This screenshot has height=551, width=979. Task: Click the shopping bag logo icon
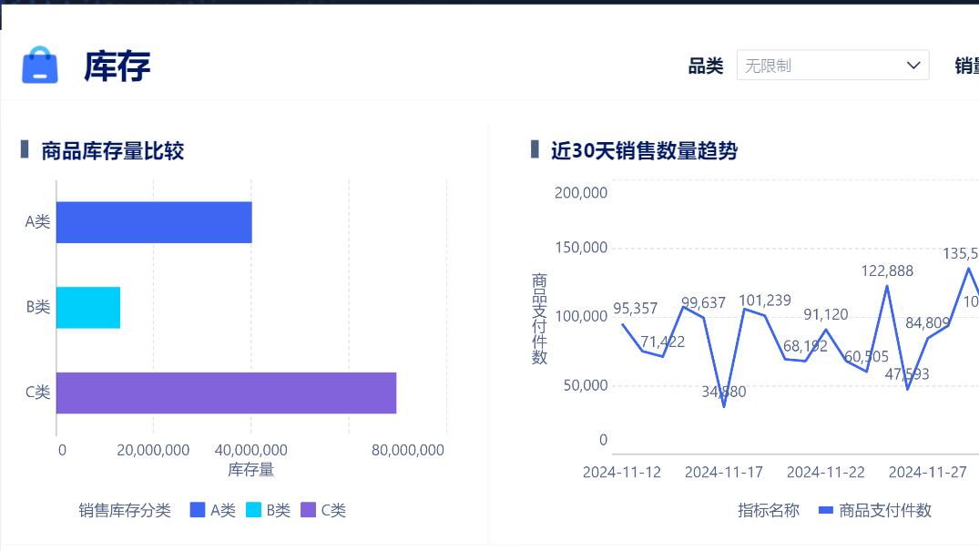coord(38,66)
